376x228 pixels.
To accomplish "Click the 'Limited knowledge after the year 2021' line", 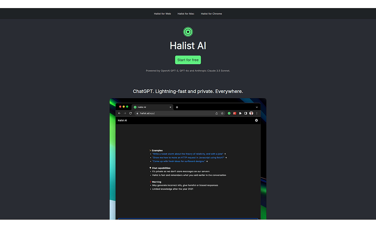I will pyautogui.click(x=173, y=189).
